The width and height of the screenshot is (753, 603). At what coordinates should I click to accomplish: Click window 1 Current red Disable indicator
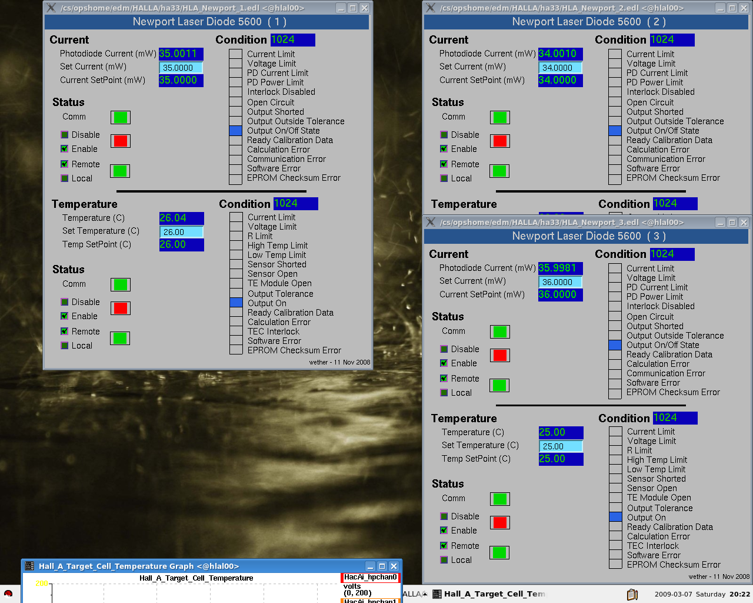tap(121, 141)
